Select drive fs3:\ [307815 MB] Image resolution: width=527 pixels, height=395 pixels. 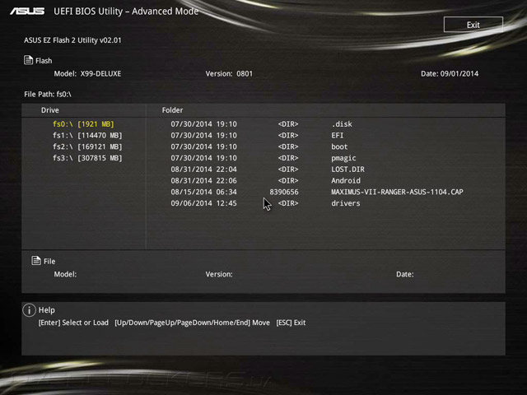87,158
